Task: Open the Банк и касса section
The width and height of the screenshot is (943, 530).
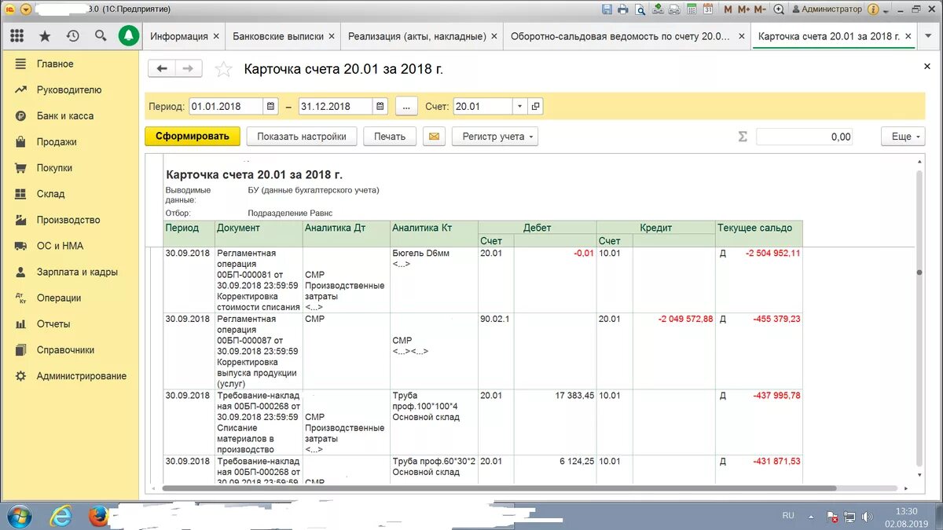Action: pyautogui.click(x=65, y=115)
